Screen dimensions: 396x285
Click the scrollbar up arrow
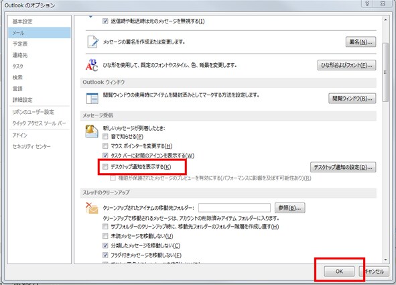tap(385, 19)
